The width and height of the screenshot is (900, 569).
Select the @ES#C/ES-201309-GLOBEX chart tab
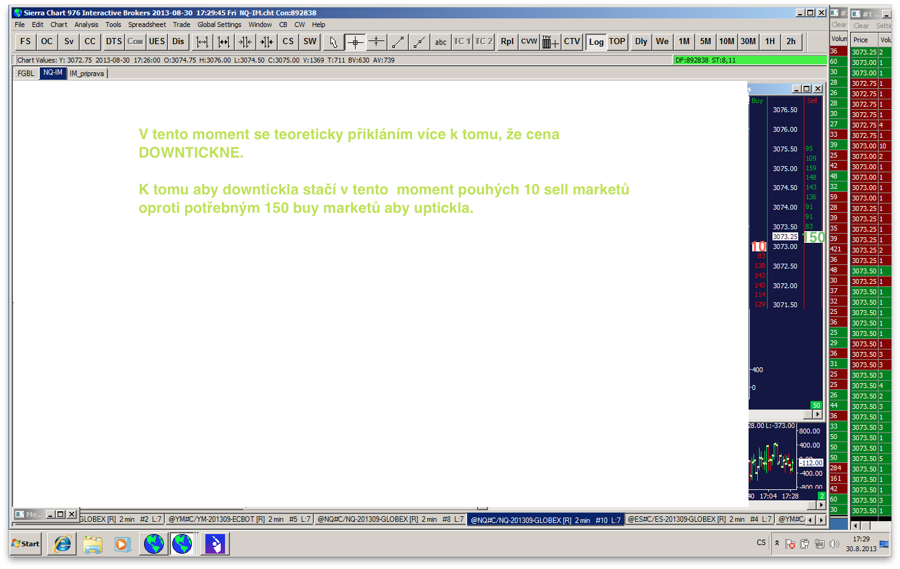click(x=700, y=519)
